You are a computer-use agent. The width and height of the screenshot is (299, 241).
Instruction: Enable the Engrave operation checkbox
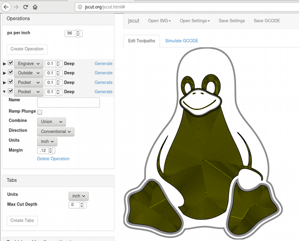11,63
